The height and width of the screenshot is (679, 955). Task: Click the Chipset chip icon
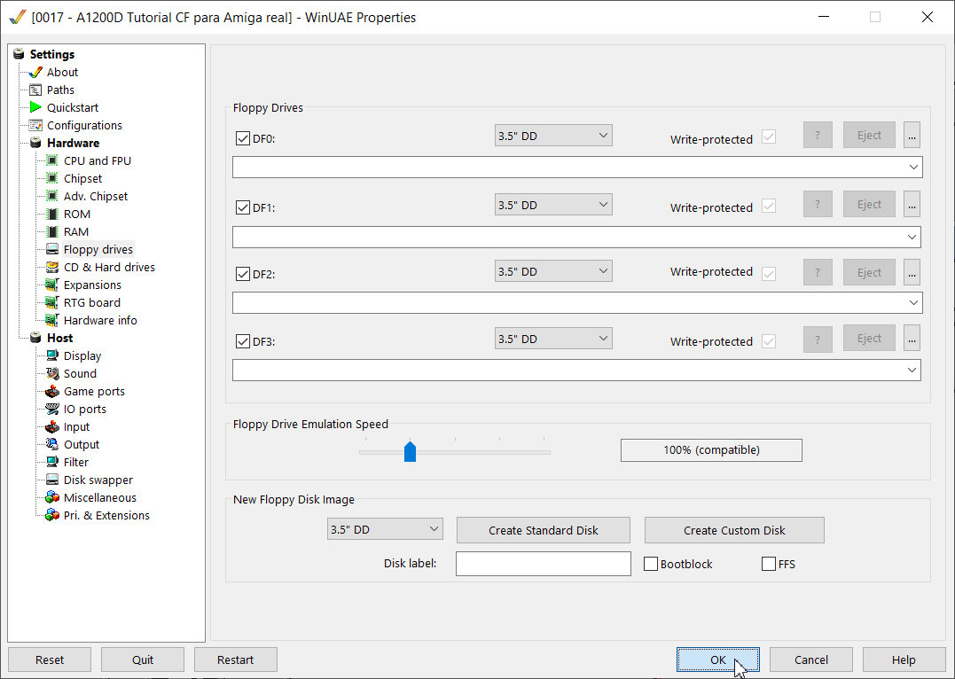pos(52,178)
